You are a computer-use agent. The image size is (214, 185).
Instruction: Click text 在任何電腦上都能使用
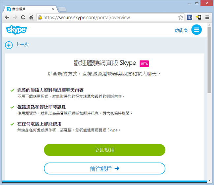(x=39, y=124)
